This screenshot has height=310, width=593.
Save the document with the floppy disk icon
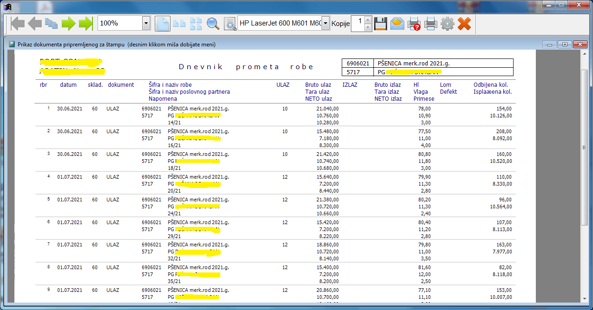pyautogui.click(x=381, y=24)
